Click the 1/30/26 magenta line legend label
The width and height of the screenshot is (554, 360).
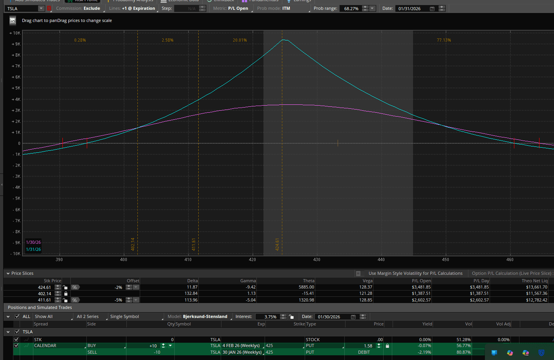(x=33, y=242)
